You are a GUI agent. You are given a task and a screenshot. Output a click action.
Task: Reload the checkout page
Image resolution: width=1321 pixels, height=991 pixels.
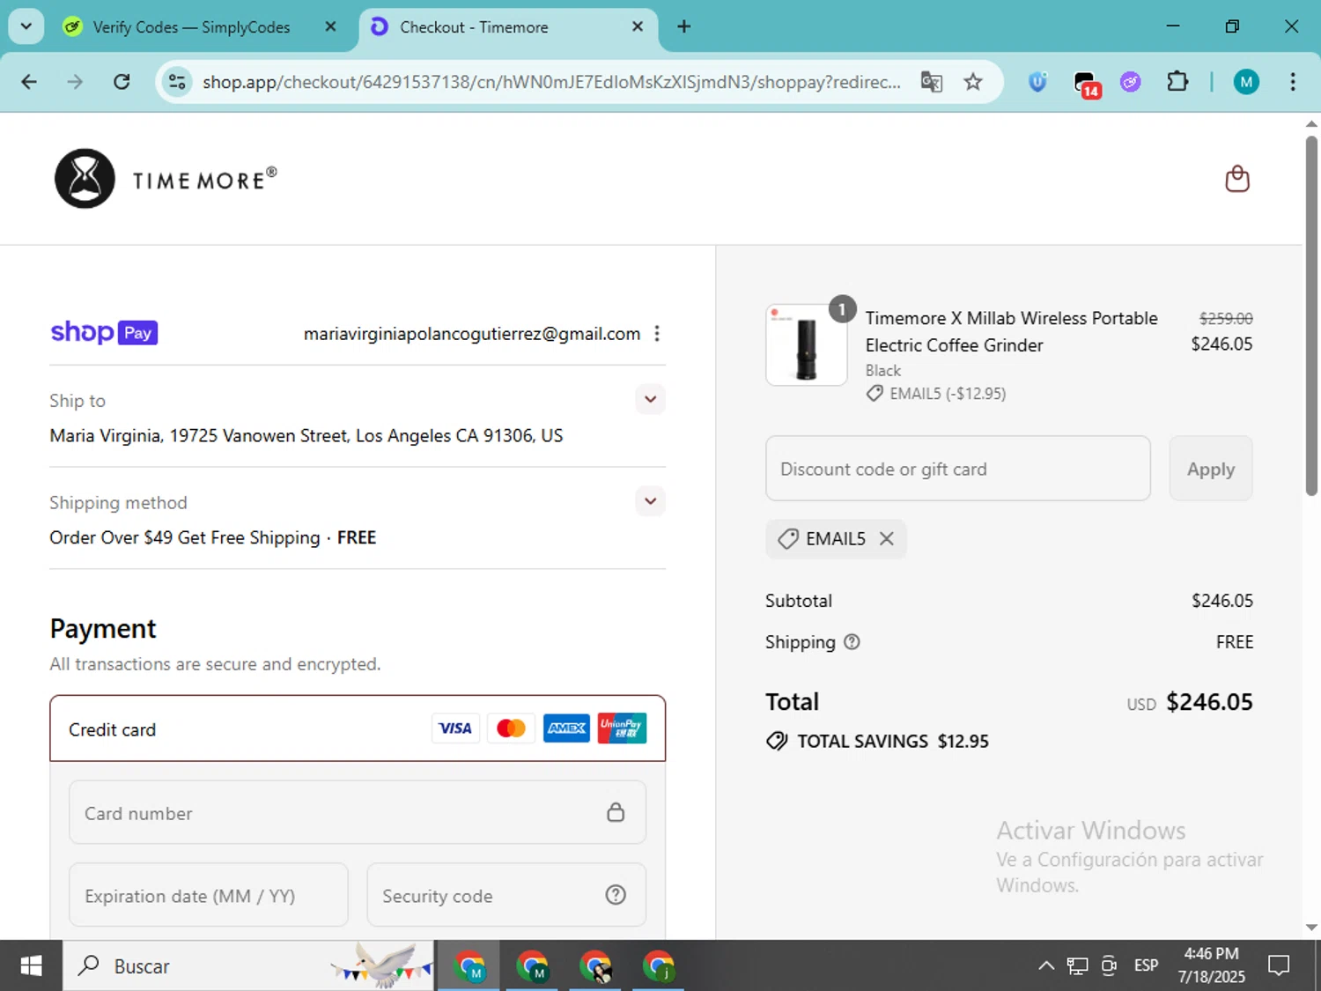click(122, 82)
